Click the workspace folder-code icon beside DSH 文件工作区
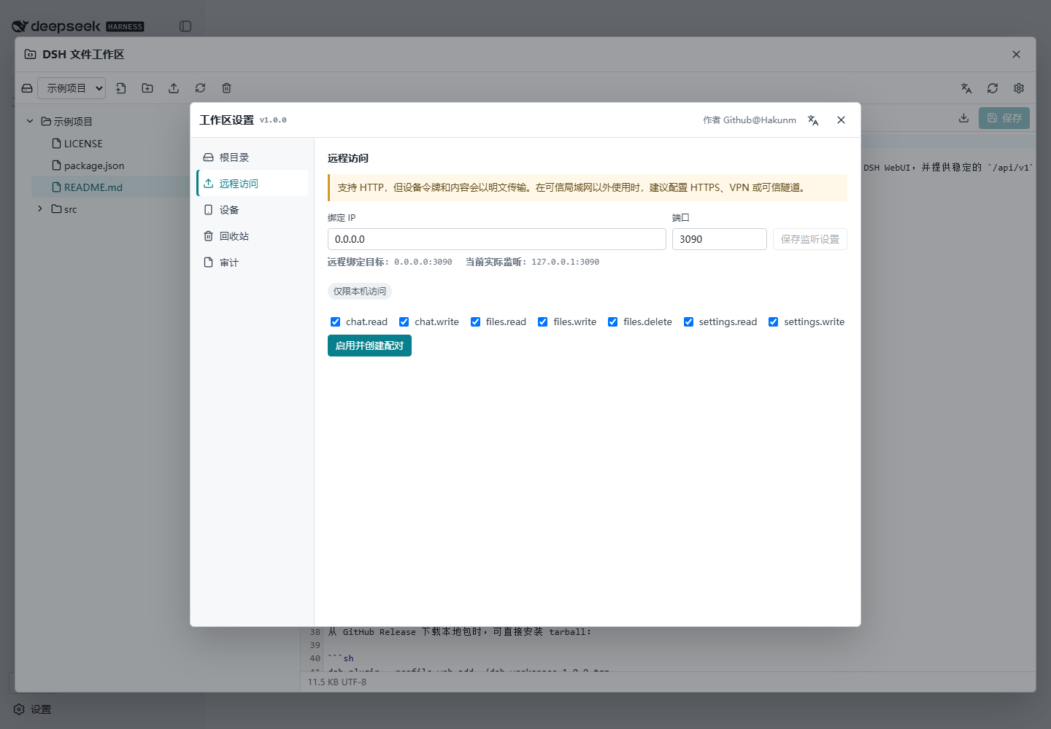 (30, 55)
